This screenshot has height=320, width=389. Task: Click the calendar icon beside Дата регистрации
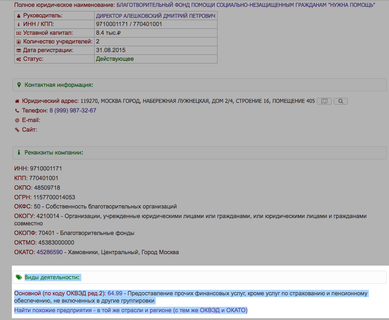[19, 50]
